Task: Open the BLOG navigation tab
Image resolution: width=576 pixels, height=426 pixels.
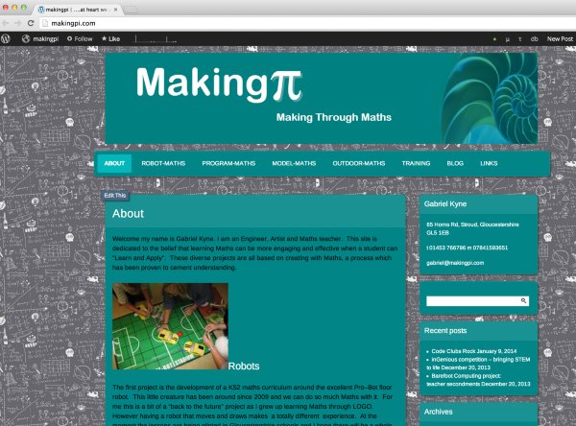Action: pyautogui.click(x=455, y=163)
